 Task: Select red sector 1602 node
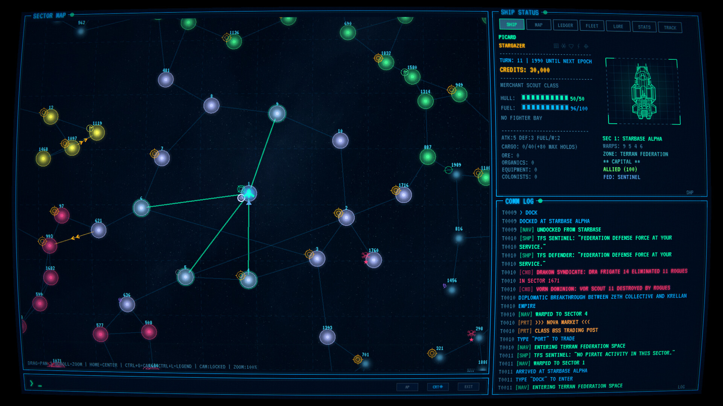51,277
